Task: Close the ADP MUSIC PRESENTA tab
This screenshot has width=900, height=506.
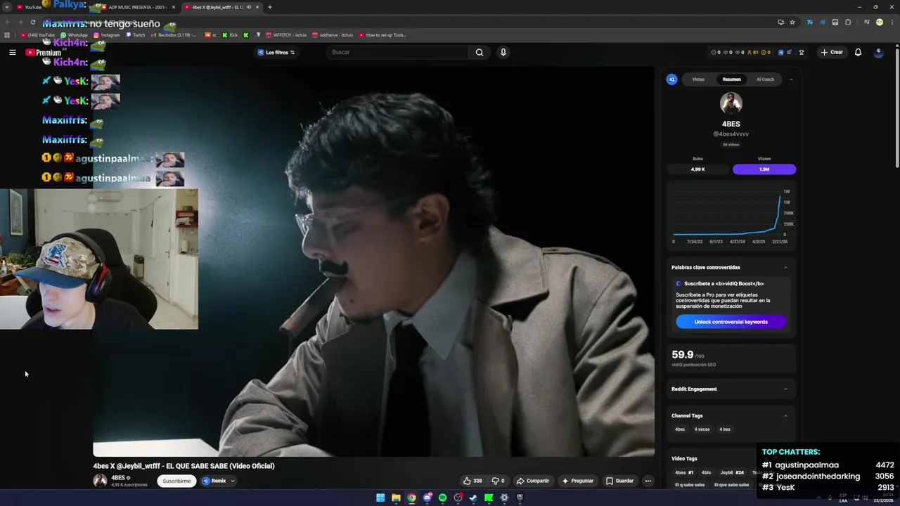Action: click(x=174, y=7)
